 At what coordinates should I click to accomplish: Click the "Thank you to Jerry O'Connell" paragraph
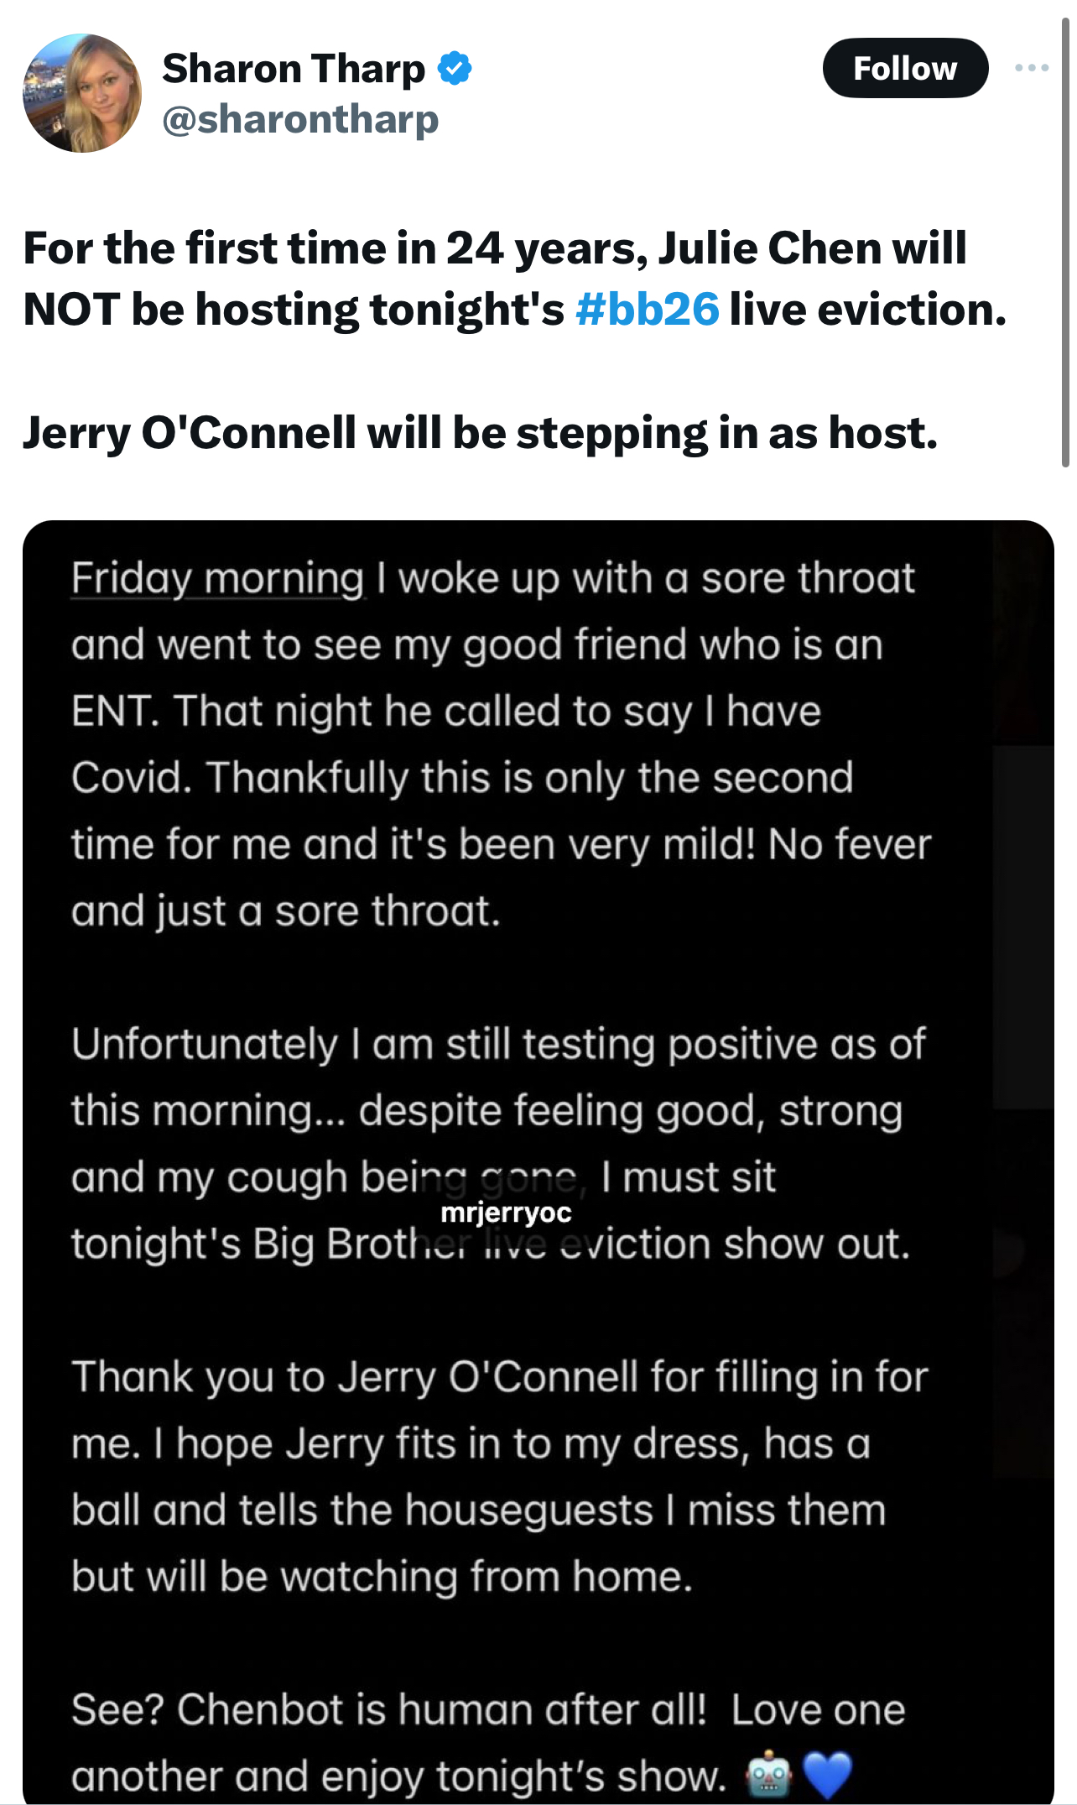coord(499,1477)
